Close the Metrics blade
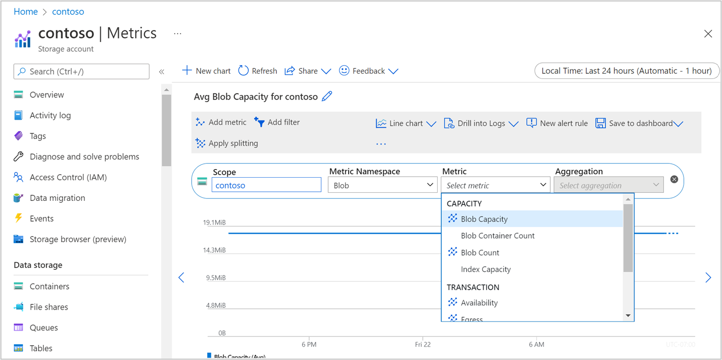This screenshot has width=722, height=360. pos(708,34)
